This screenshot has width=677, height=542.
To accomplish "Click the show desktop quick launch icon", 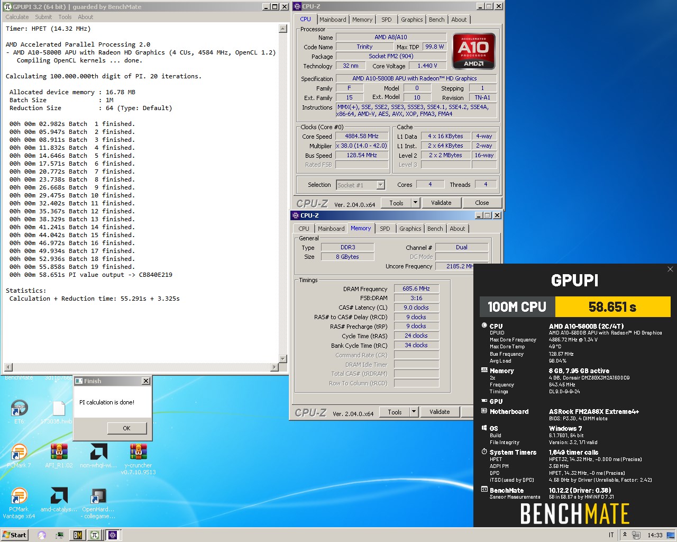I will click(59, 535).
